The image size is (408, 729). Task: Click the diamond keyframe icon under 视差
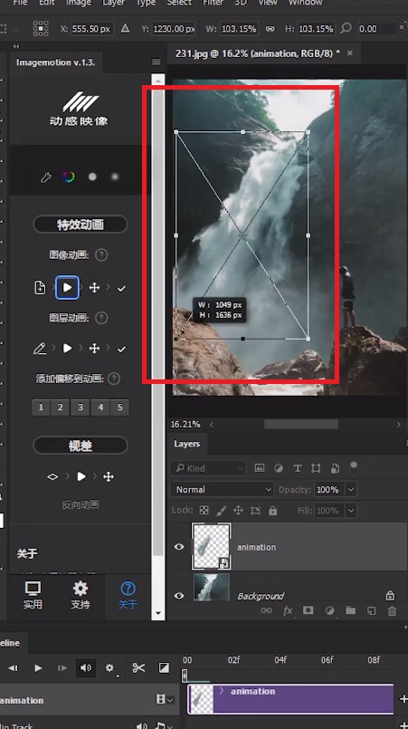(52, 476)
